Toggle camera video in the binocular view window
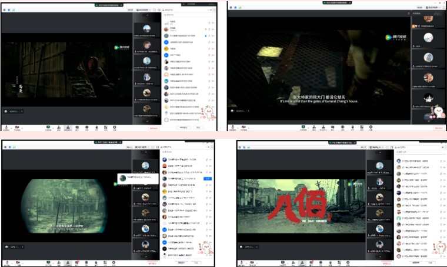The height and width of the screenshot is (267, 447). (18, 263)
